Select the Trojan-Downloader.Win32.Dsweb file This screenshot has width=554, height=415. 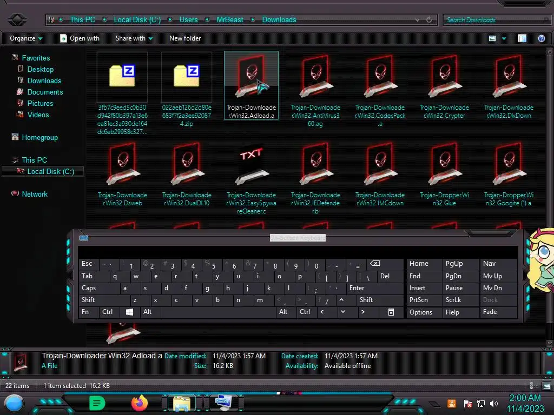pyautogui.click(x=122, y=173)
